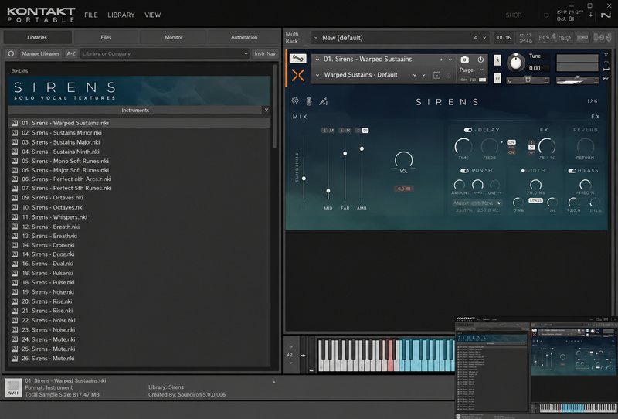Viewport: 618px width, 419px height.
Task: Toggle the DELAY effect switch
Action: coord(468,130)
